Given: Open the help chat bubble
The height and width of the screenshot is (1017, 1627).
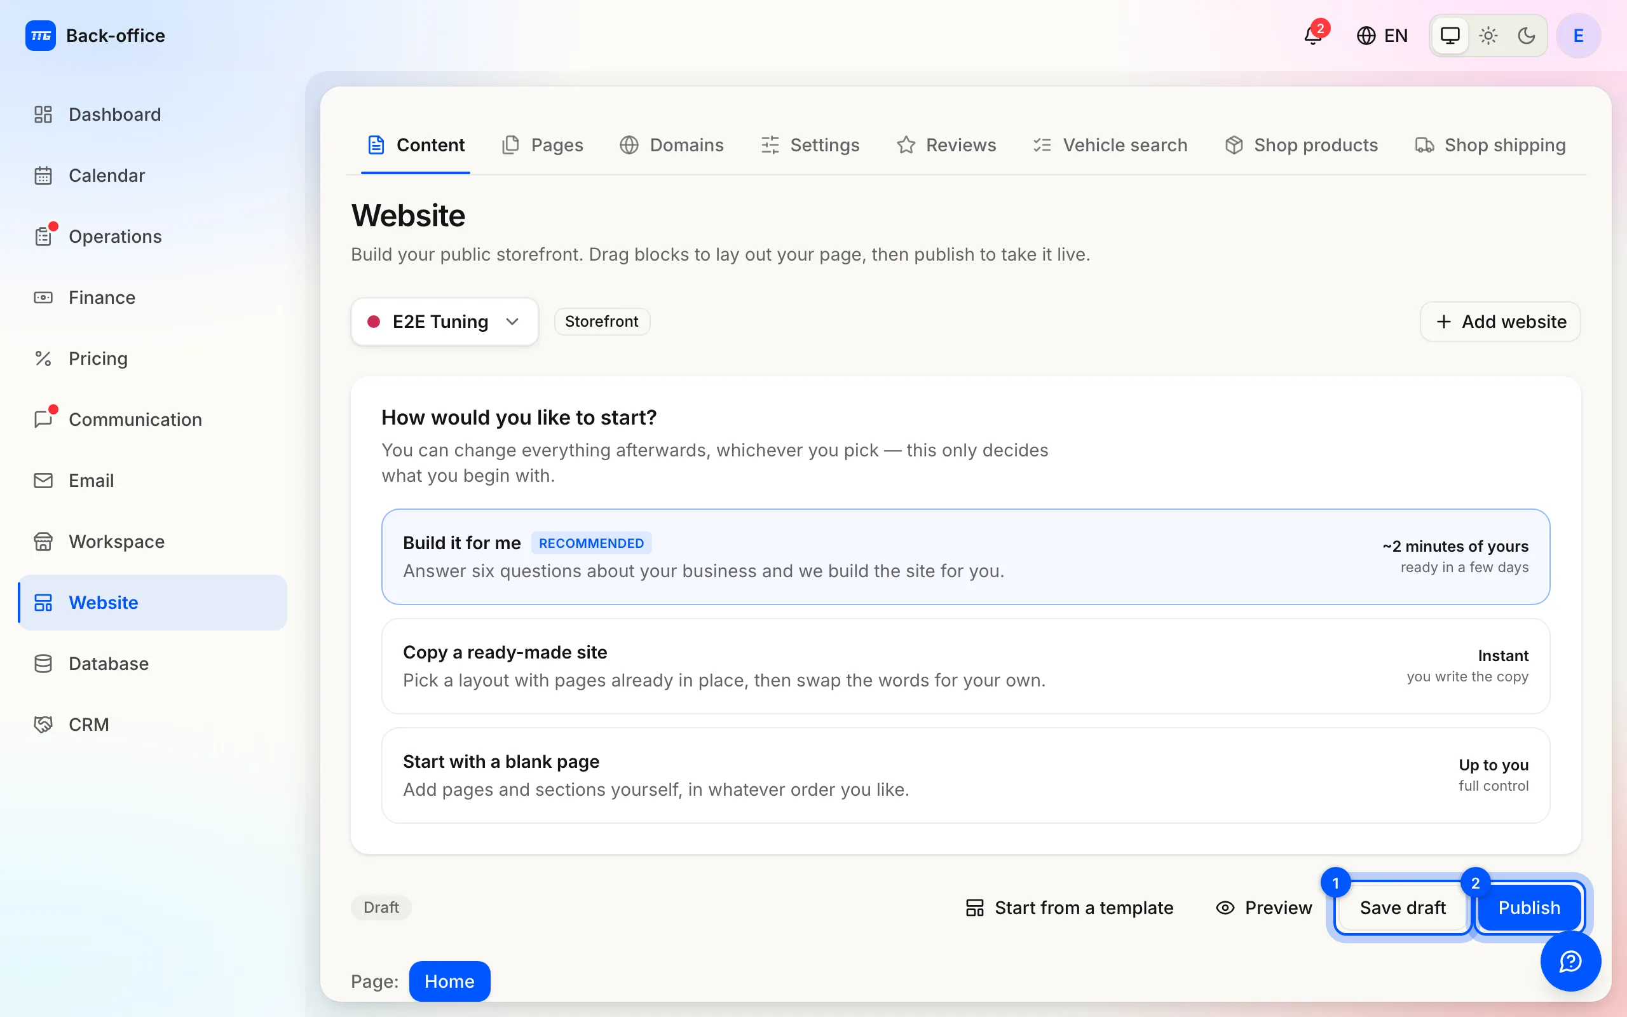Looking at the screenshot, I should coord(1570,961).
